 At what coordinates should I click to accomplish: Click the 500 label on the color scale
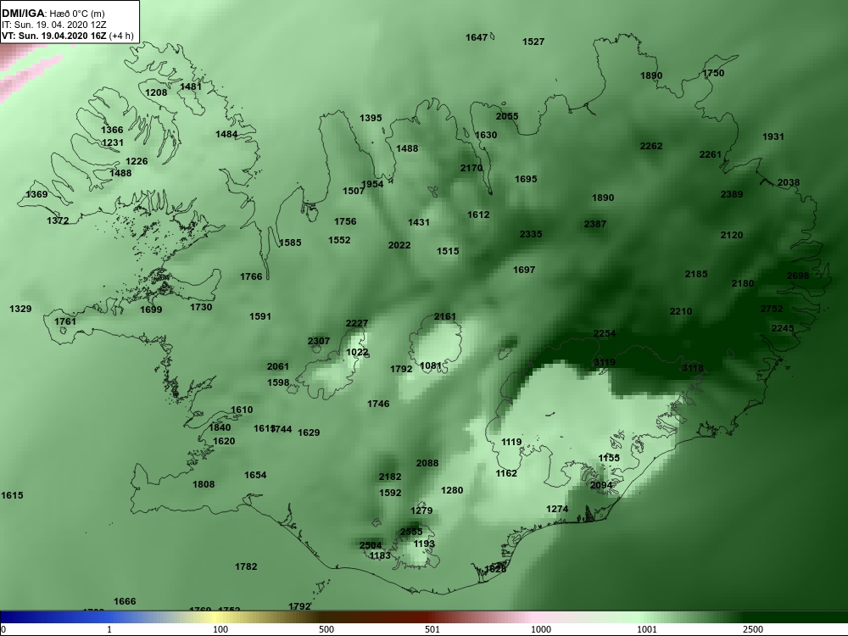click(x=326, y=629)
